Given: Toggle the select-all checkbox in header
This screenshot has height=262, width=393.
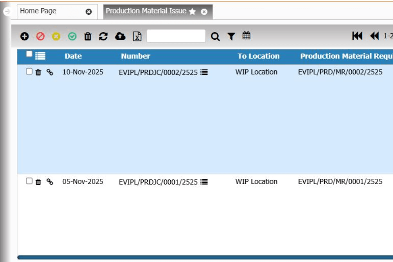Looking at the screenshot, I should (29, 54).
